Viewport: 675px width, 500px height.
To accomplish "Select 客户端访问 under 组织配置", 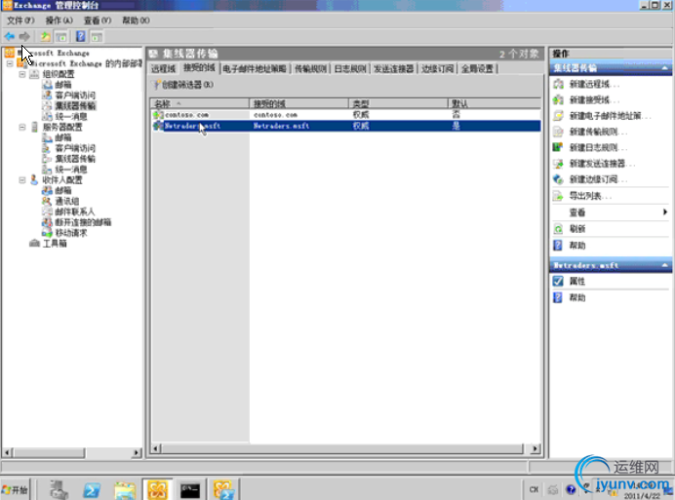I will pyautogui.click(x=75, y=96).
